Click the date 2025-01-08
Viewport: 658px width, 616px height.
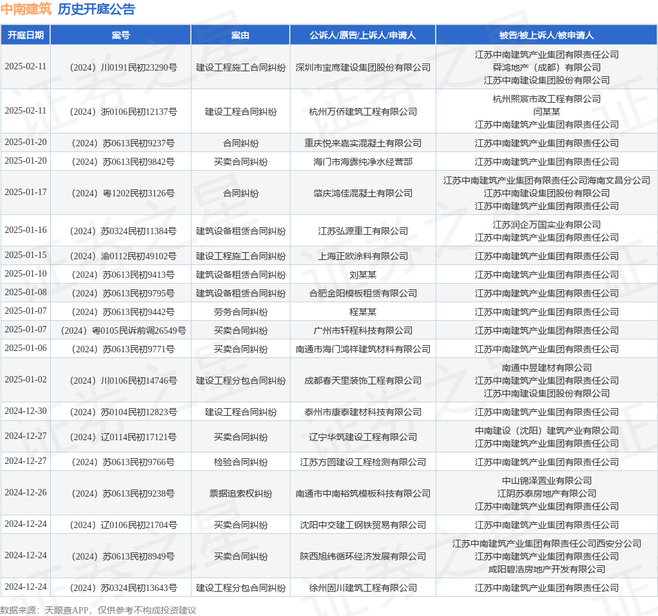click(x=26, y=292)
